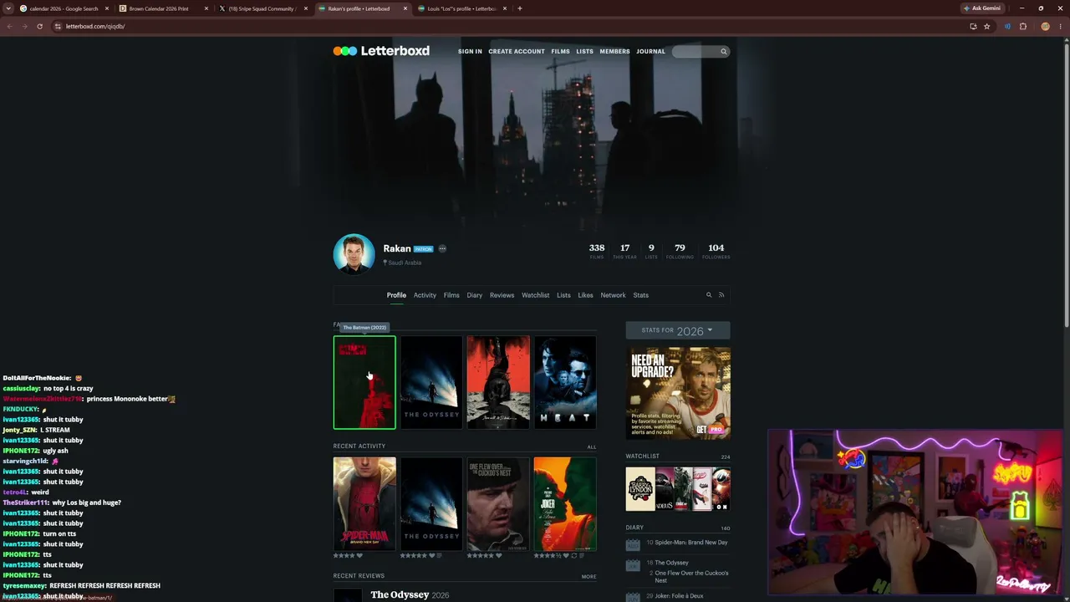Image resolution: width=1070 pixels, height=602 pixels.
Task: Click Create Account in the header
Action: point(517,52)
